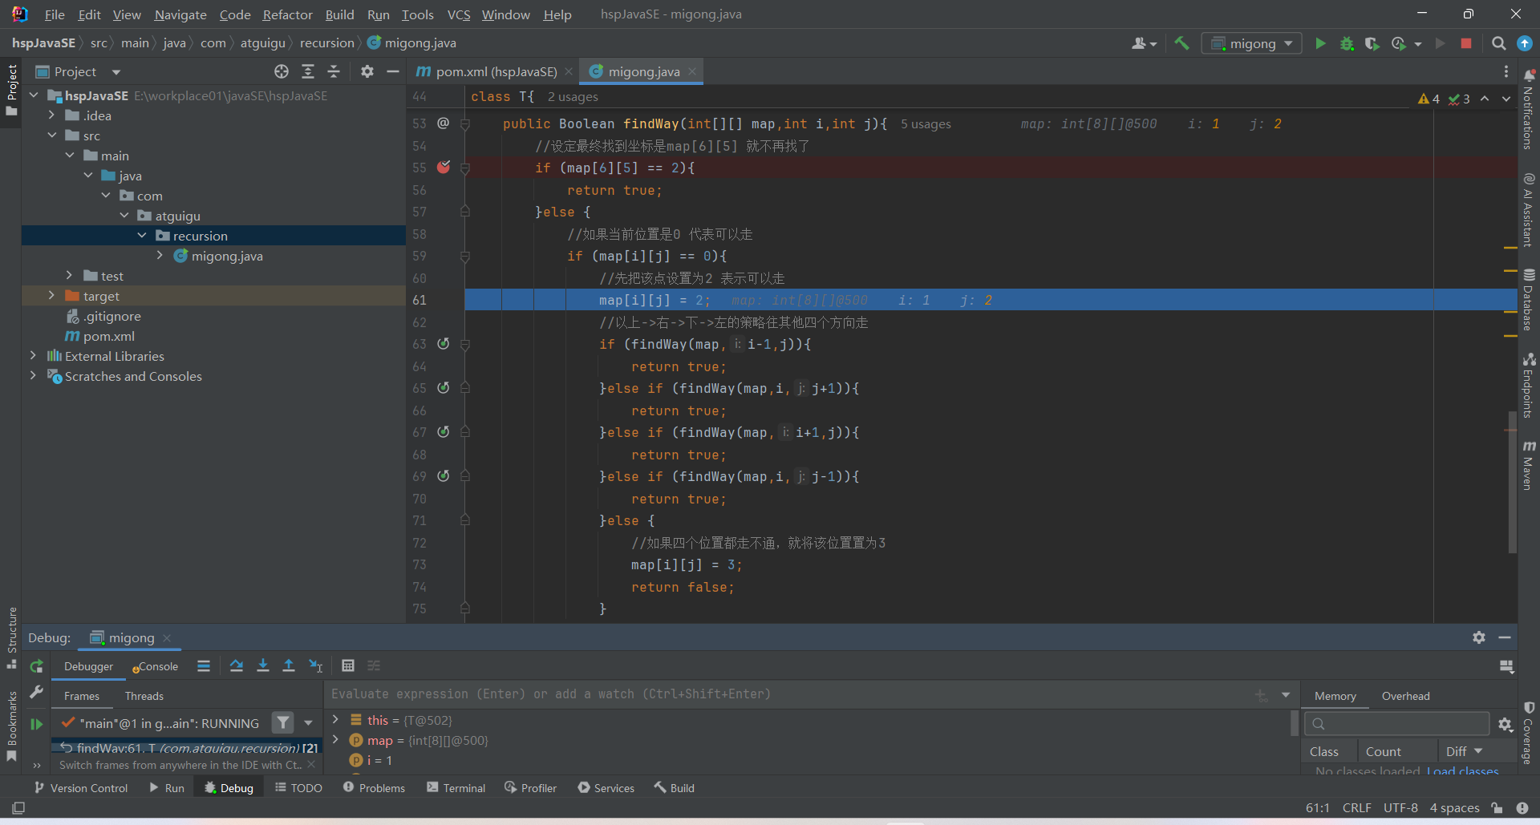Click Run to Cursor icon
Image resolution: width=1540 pixels, height=825 pixels.
click(x=316, y=665)
